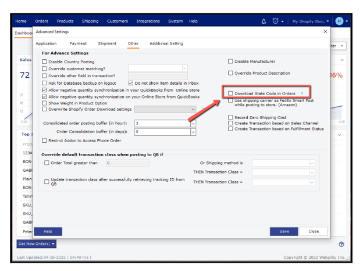Viewport: 363px width, 271px height.
Task: Open the Overwrite Shopify Order Download settings dropdown
Action: (x=193, y=109)
